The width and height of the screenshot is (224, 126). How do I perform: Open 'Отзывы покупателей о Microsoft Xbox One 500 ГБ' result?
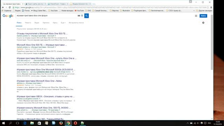(x=42, y=34)
